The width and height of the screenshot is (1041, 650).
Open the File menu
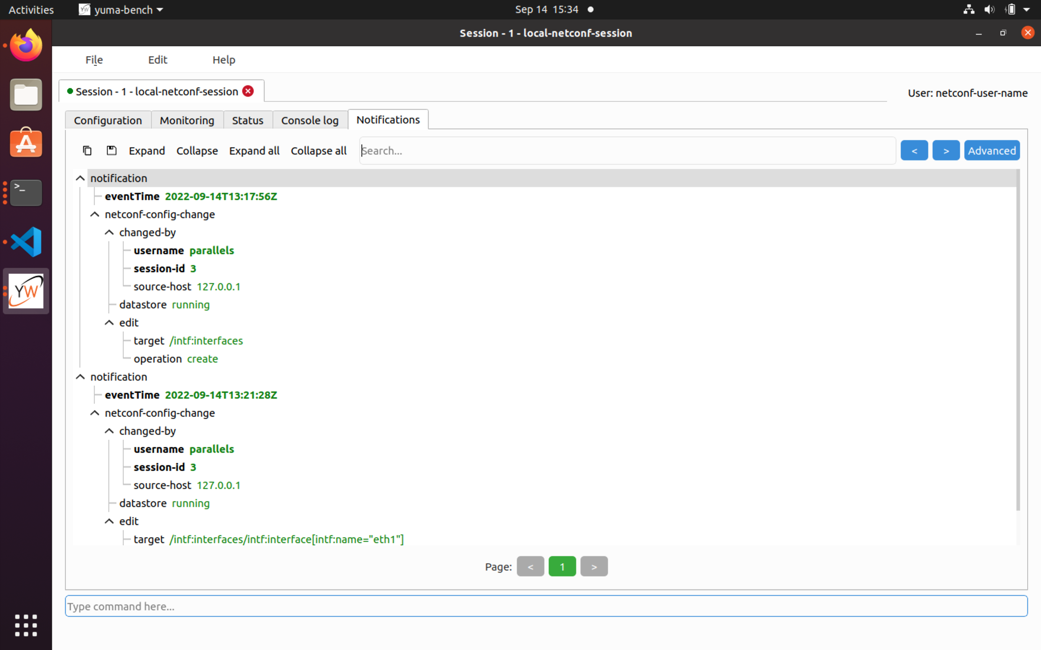[x=94, y=60]
